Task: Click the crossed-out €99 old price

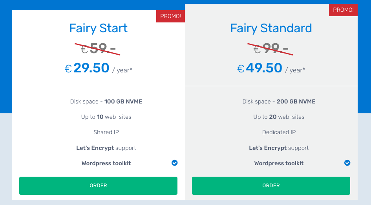Action: pos(270,49)
